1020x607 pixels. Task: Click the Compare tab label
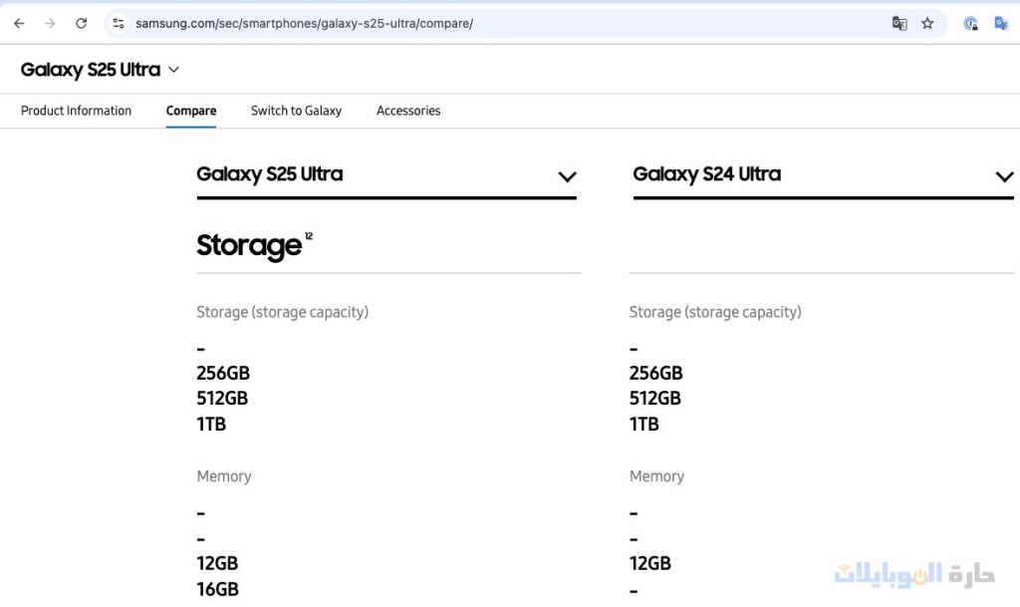pos(190,111)
